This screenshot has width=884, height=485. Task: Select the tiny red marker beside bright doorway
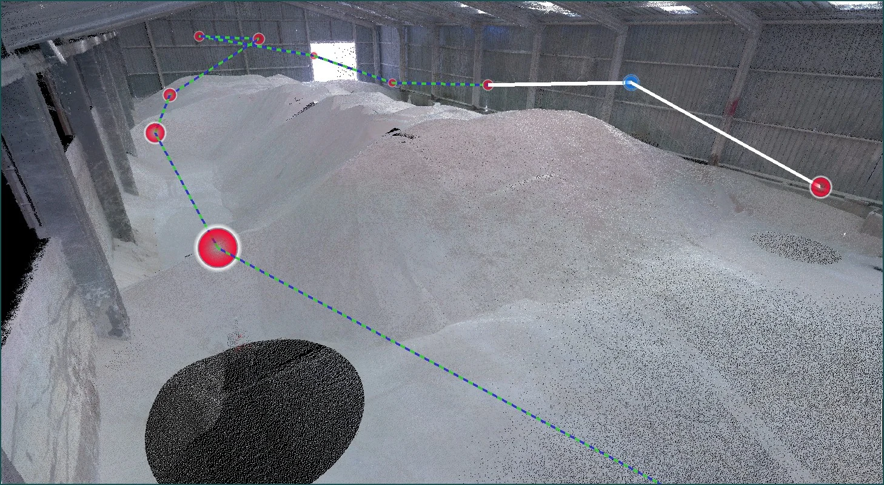point(313,55)
